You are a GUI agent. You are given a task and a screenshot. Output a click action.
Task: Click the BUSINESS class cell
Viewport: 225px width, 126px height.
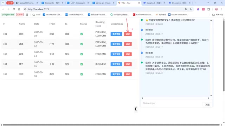click(x=101, y=64)
